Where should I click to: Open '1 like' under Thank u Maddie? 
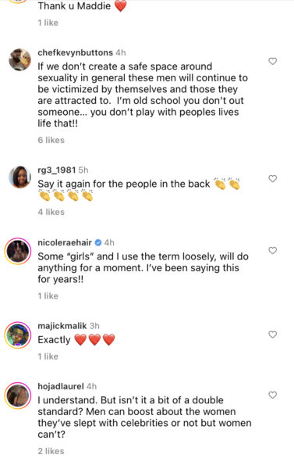point(48,23)
